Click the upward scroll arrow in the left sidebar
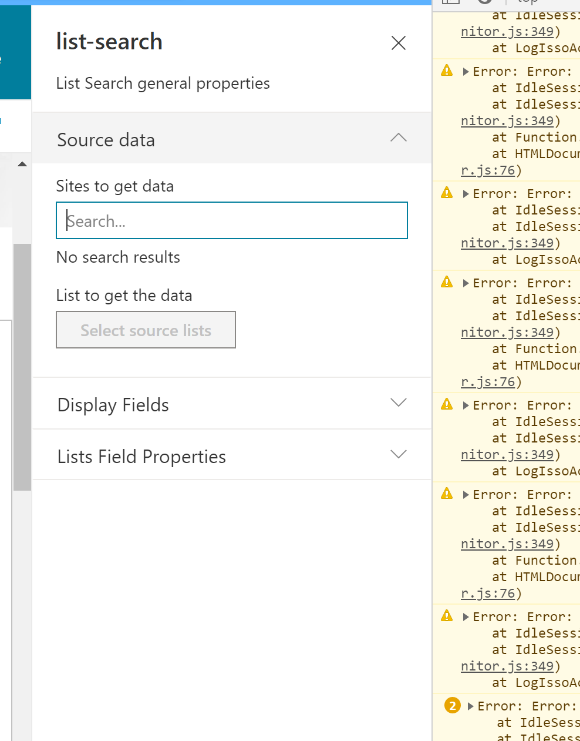The height and width of the screenshot is (741, 580). 23,164
